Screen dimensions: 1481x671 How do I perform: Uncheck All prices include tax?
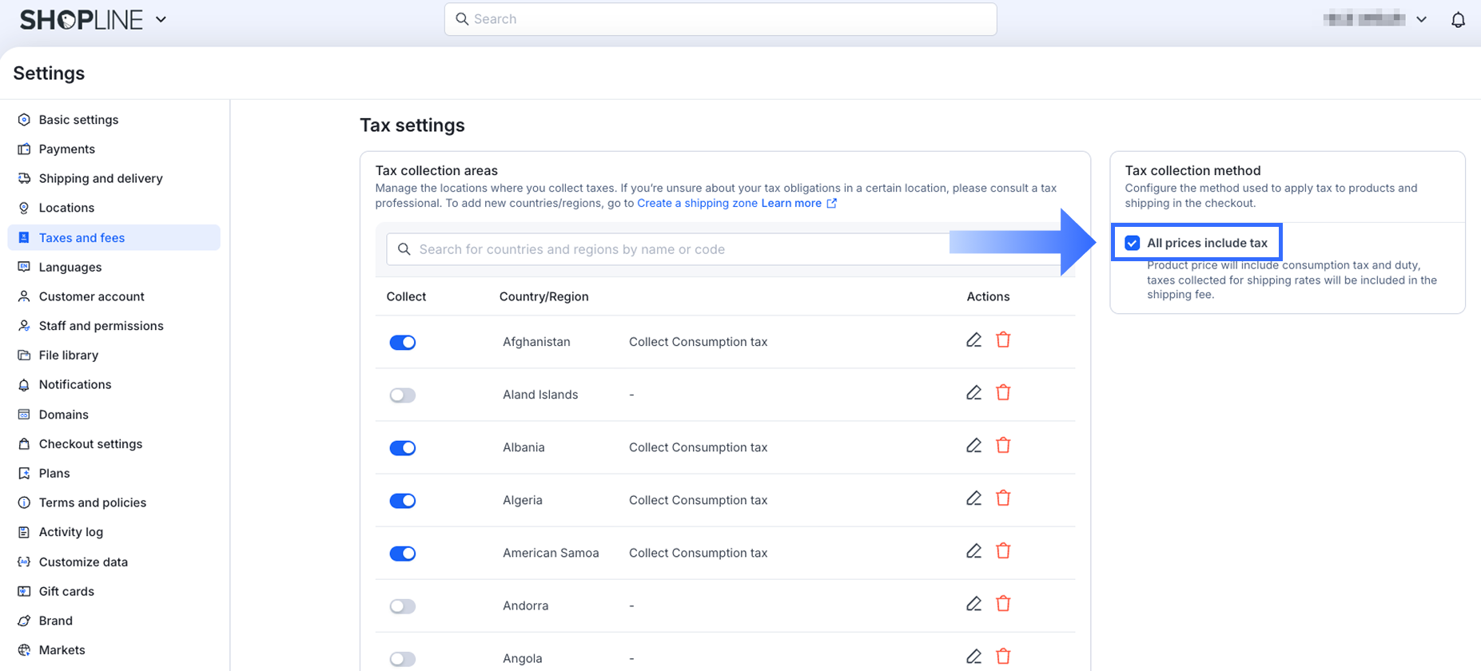coord(1132,243)
